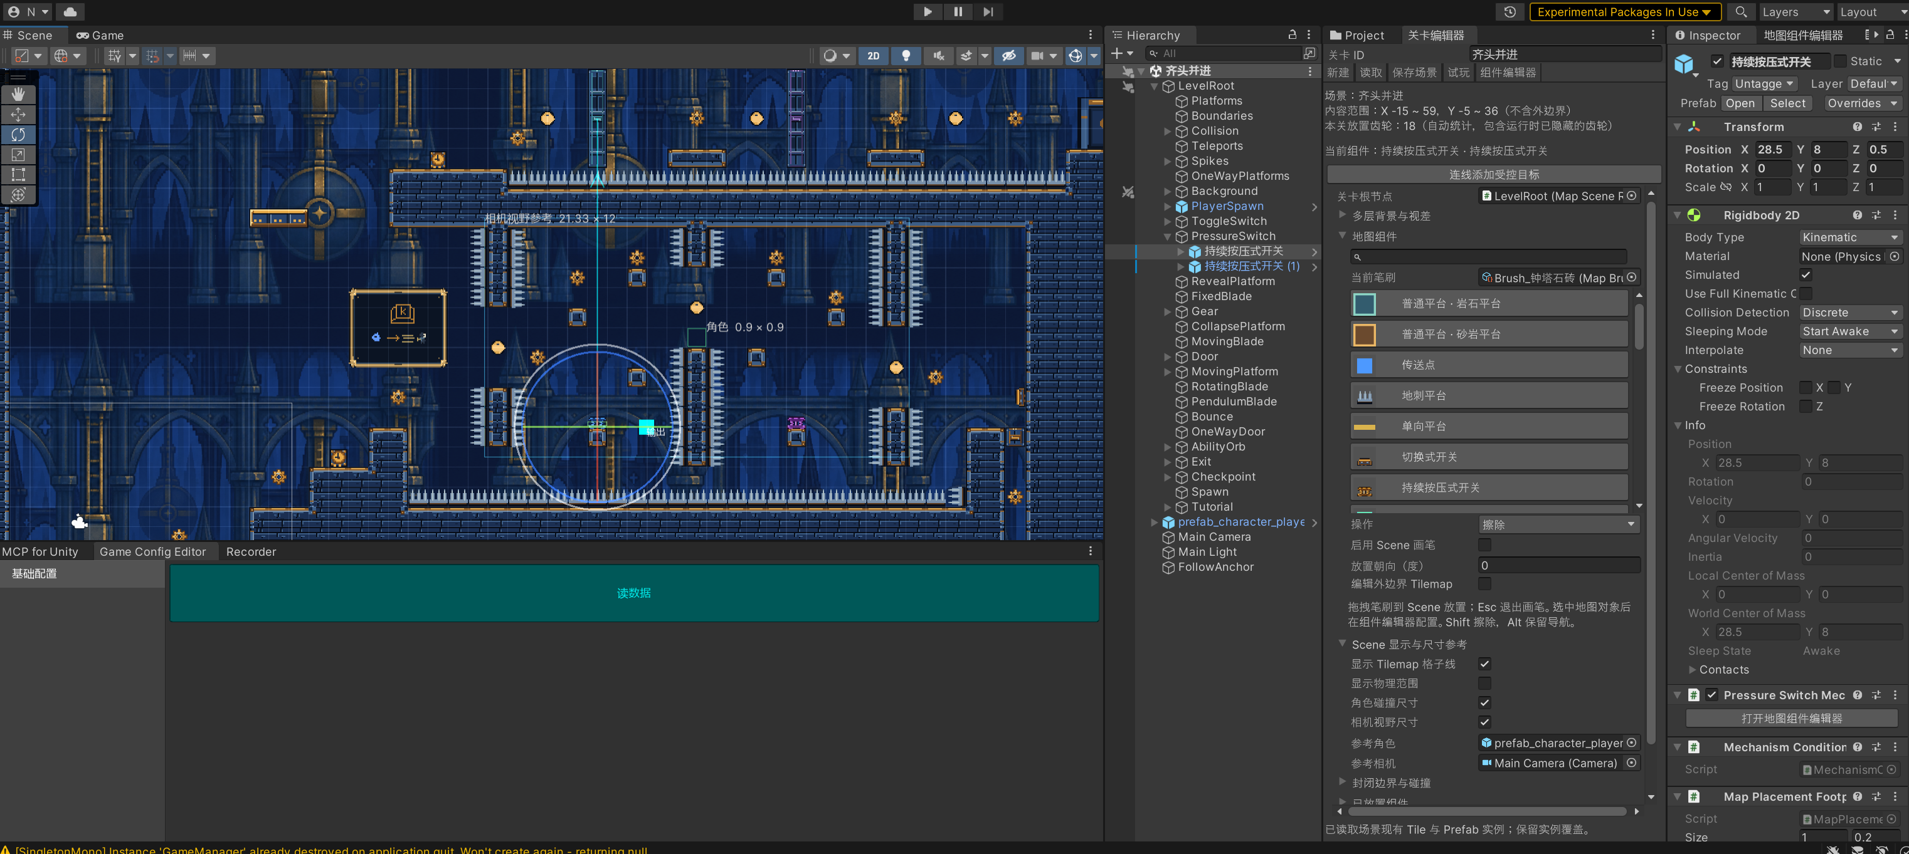1909x854 pixels.
Task: Switch to the 地图组件编辑器 tab
Action: click(x=1803, y=35)
